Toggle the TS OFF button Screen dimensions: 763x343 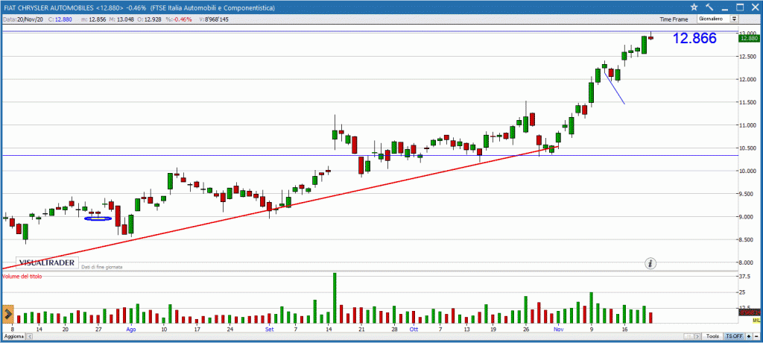click(733, 337)
